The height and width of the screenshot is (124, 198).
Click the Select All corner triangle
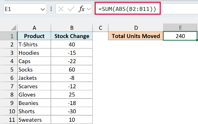tap(13, 28)
